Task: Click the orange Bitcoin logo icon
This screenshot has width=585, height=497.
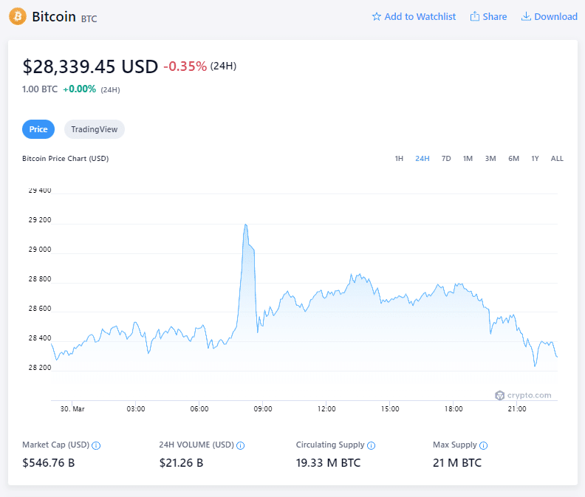Action: [x=18, y=16]
